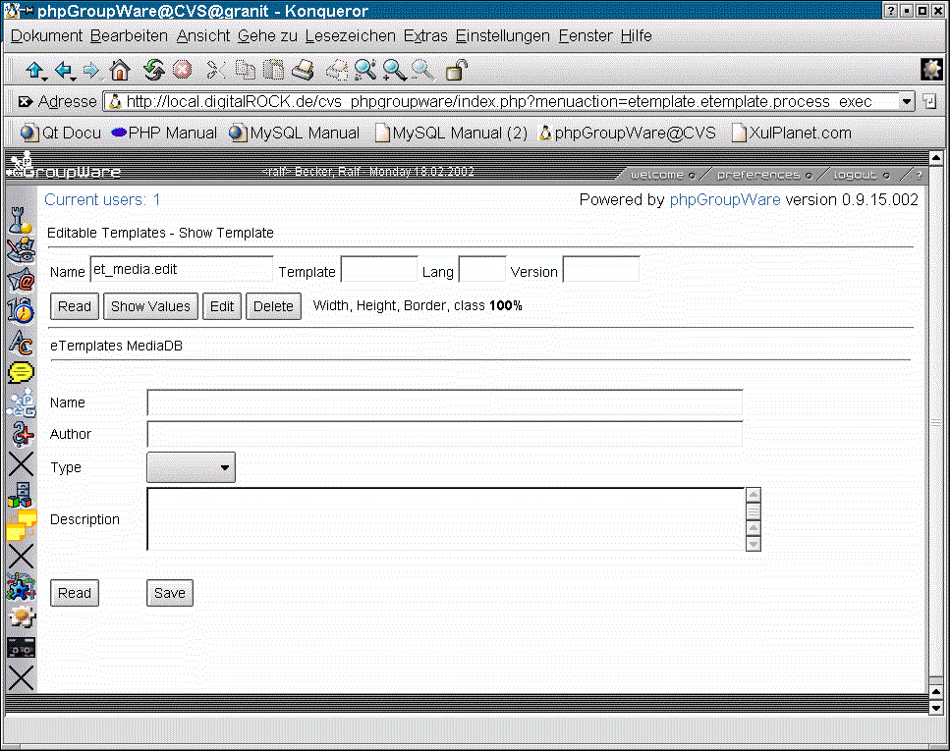Open the XulPlanet.com bookmark
The width and height of the screenshot is (950, 751).
click(x=791, y=134)
